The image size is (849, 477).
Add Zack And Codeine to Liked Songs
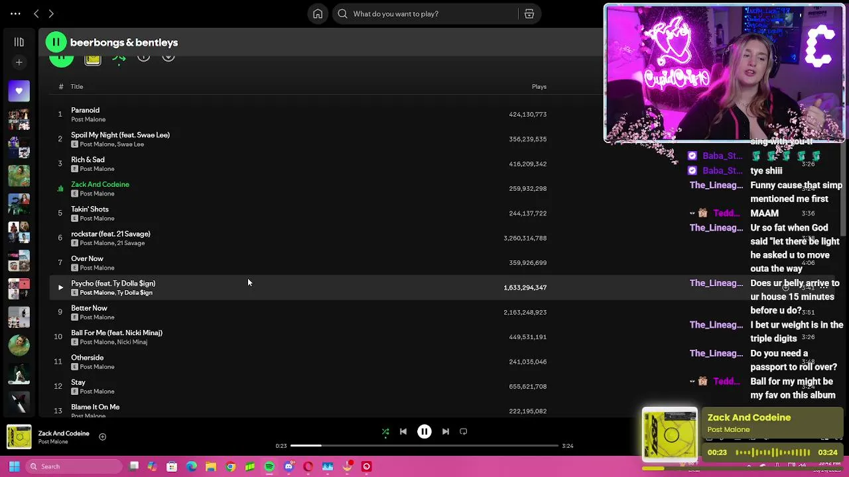[x=102, y=437]
